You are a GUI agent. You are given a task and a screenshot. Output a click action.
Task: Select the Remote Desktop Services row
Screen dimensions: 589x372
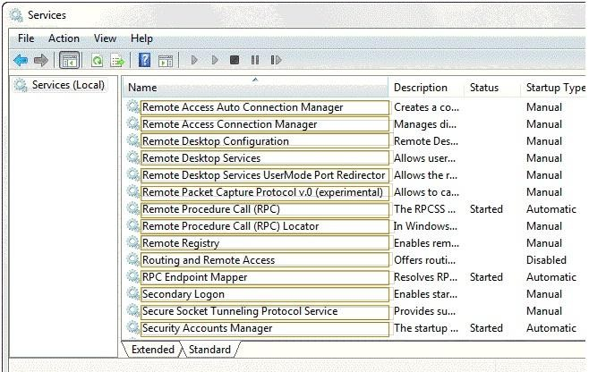click(x=264, y=158)
